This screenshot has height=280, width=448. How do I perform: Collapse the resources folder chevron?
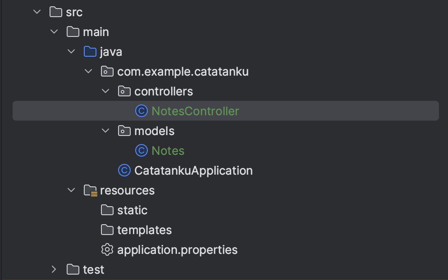pos(71,190)
